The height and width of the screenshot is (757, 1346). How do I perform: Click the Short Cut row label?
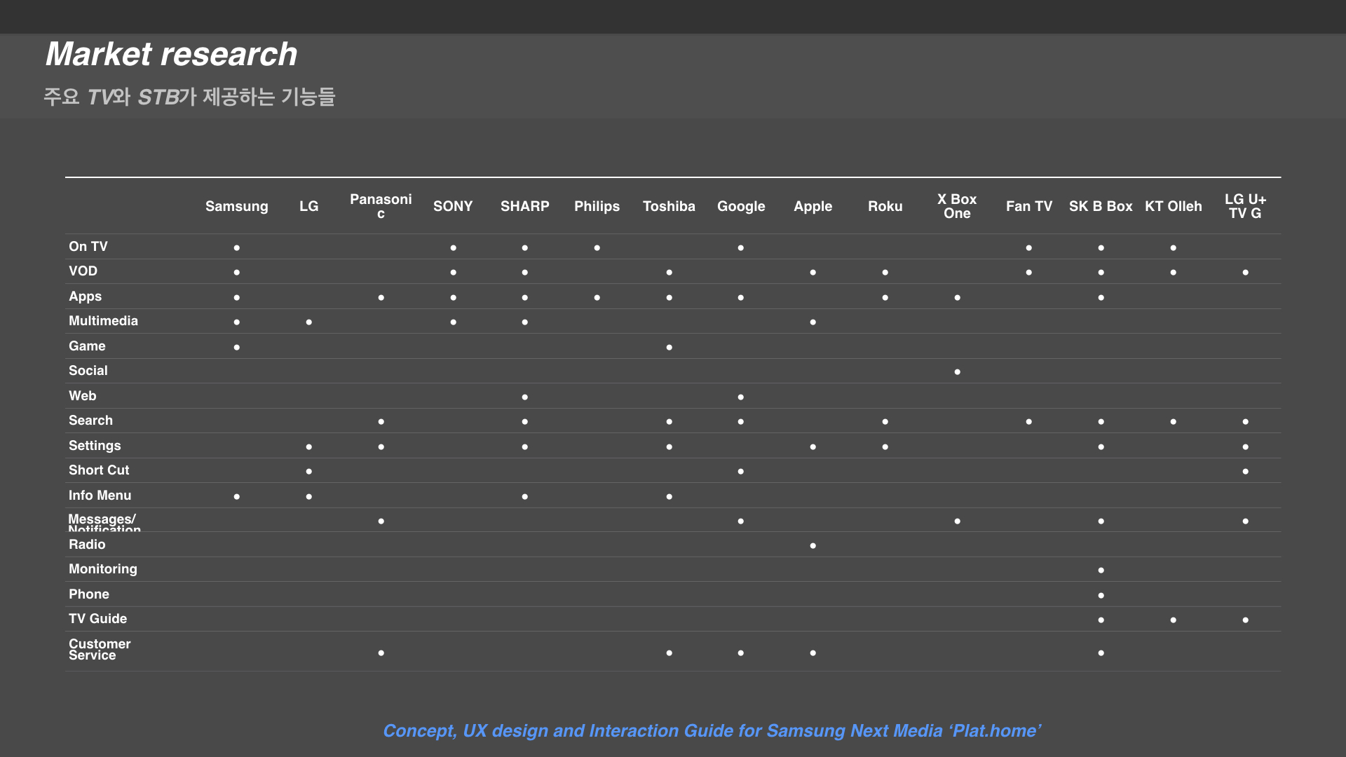tap(99, 470)
